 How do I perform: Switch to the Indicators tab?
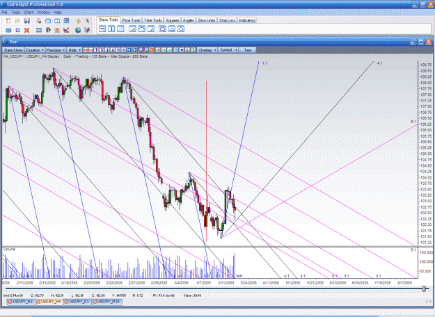246,20
